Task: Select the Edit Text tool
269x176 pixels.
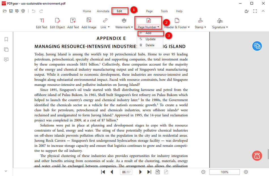Action: coord(41,23)
